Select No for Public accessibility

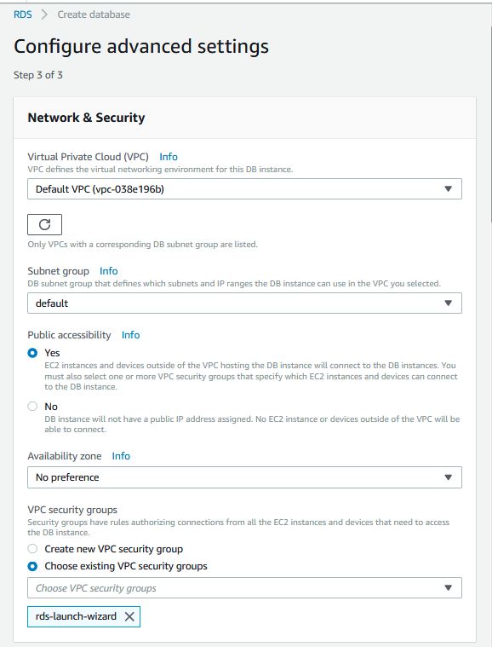pos(32,407)
